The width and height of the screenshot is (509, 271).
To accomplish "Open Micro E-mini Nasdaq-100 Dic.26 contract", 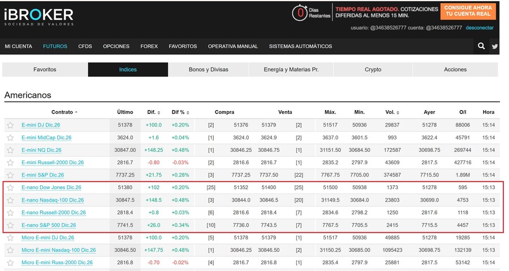I will (59, 250).
